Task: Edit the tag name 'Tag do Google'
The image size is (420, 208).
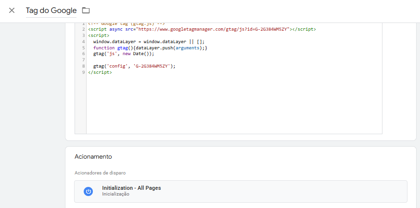Action: pyautogui.click(x=51, y=11)
